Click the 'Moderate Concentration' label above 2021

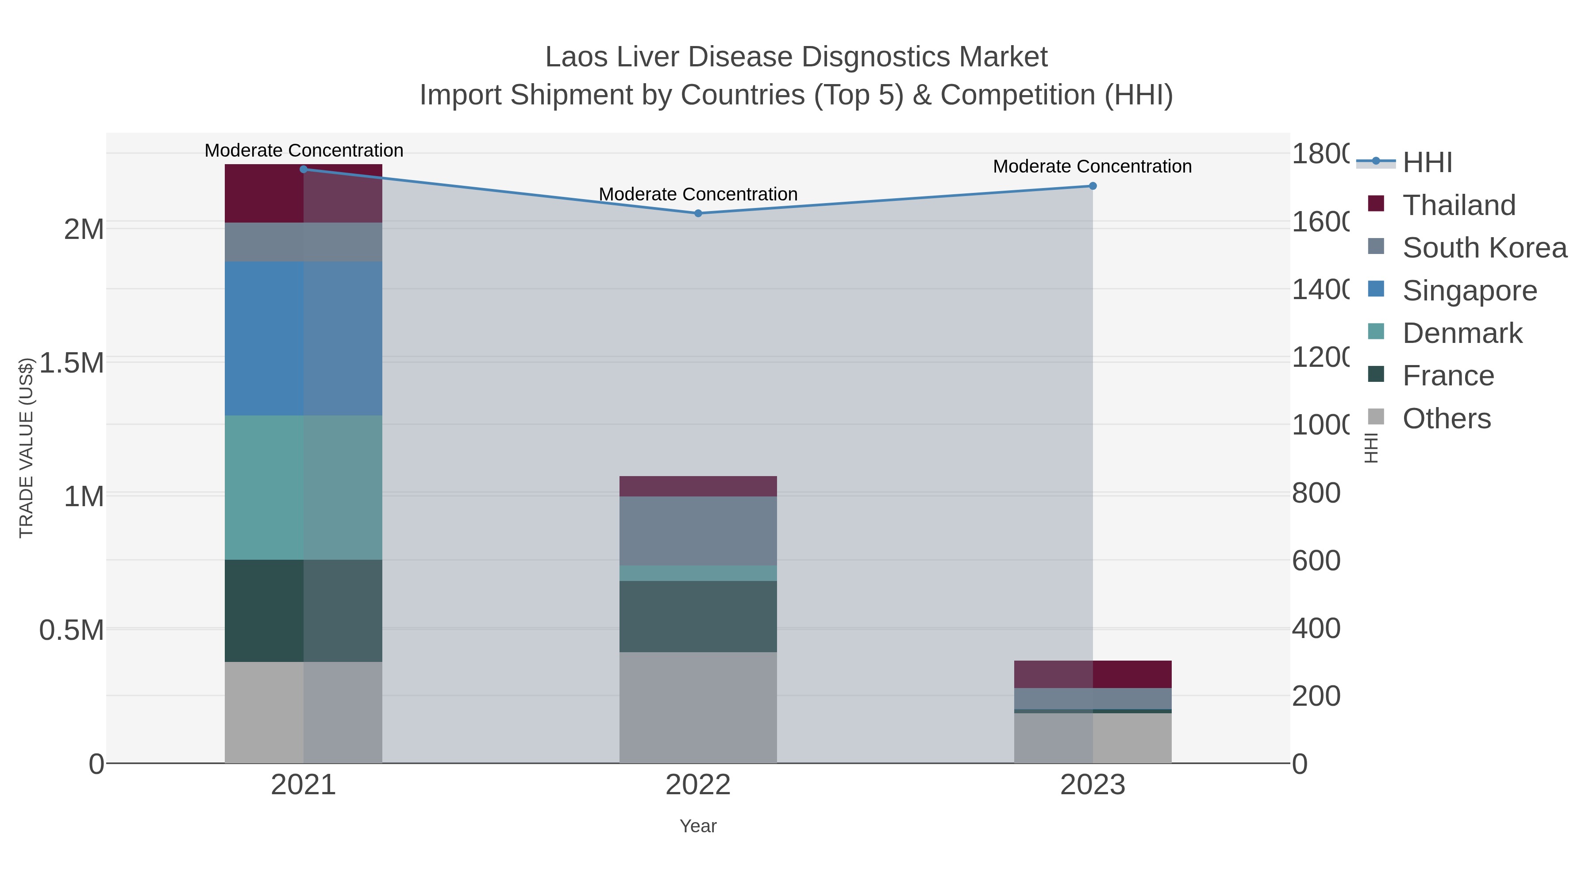tap(304, 150)
